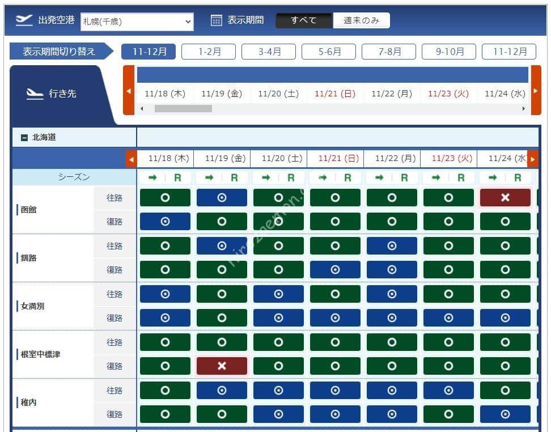The height and width of the screenshot is (432, 551).
Task: Click the 函館 destination label
Action: coord(28,210)
